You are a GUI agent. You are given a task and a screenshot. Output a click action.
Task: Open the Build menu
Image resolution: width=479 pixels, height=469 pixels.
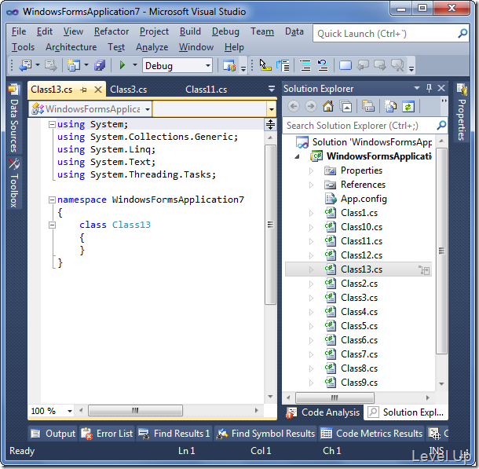tap(190, 31)
